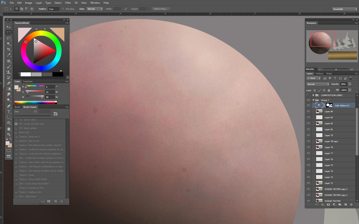This screenshot has width=359, height=224.
Task: Click New Selection mode in options bar
Action: (16, 9)
